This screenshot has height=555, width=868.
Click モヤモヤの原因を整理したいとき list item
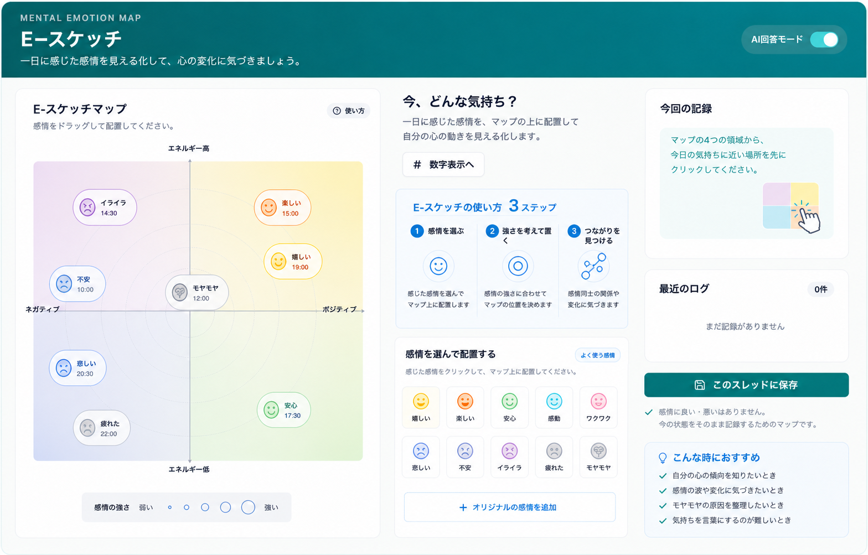point(721,505)
